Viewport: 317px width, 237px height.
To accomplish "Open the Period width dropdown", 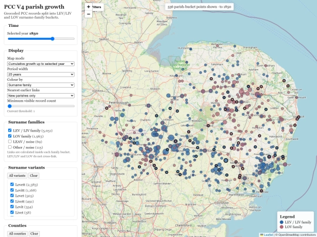I will tap(41, 74).
